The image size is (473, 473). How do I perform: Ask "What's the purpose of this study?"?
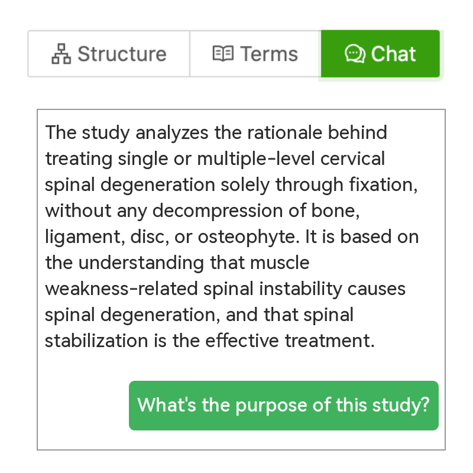point(284,406)
